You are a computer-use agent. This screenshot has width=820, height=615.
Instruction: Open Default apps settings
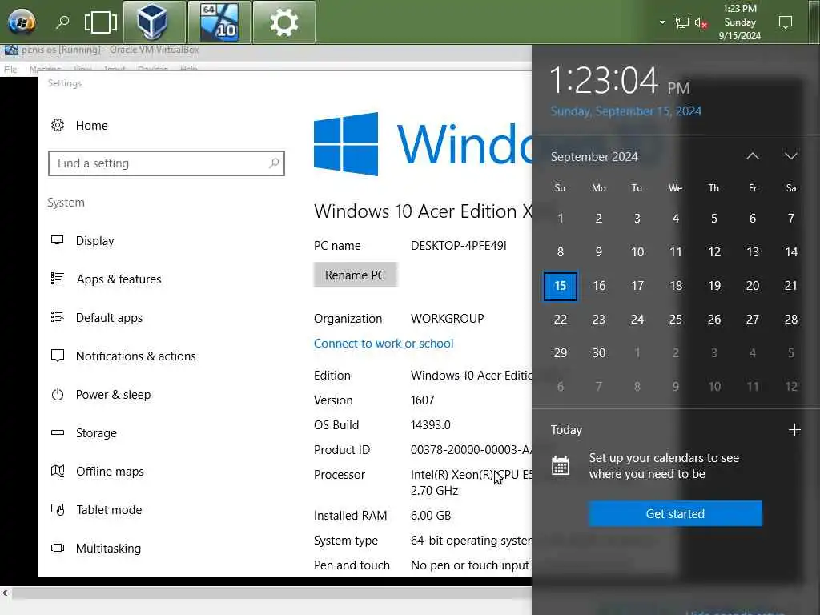pyautogui.click(x=97, y=317)
